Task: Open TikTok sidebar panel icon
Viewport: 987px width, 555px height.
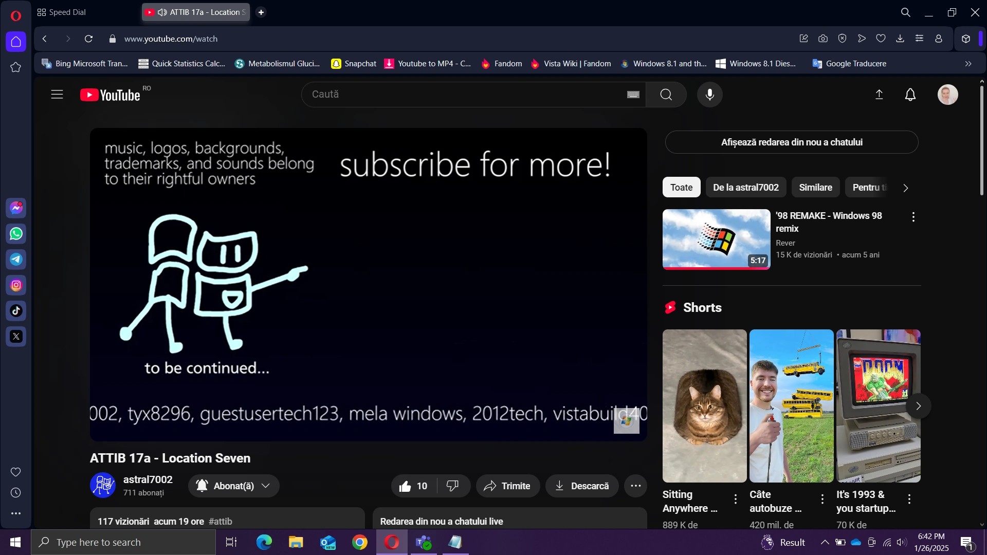Action: pyautogui.click(x=16, y=311)
